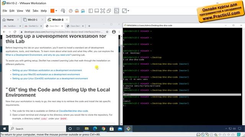Viewport: 245px width, 137px height.
Task: Open the VM menu
Action: coord(28,11)
